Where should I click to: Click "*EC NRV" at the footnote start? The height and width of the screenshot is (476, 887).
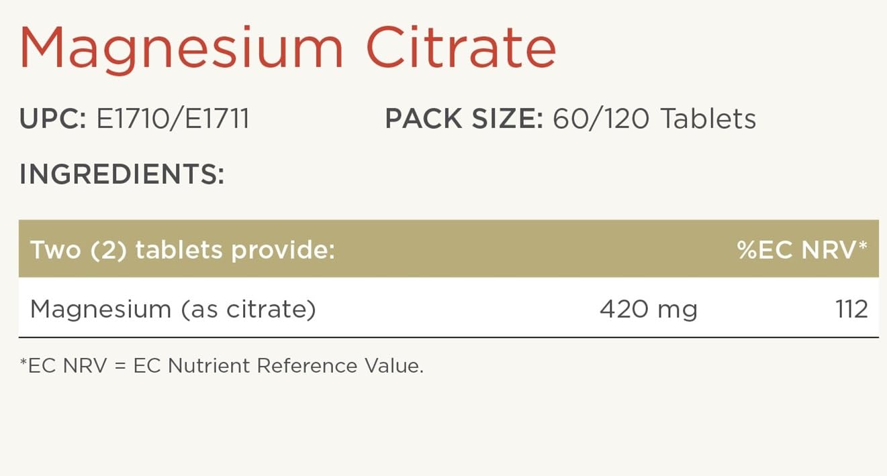pyautogui.click(x=63, y=366)
